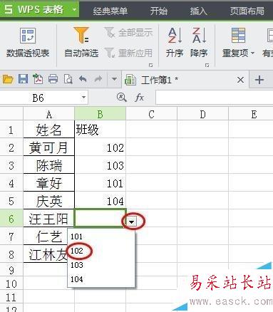Viewport: 273px width, 312px height.
Task: Open Duplicates (重复项) tool
Action: point(238,42)
